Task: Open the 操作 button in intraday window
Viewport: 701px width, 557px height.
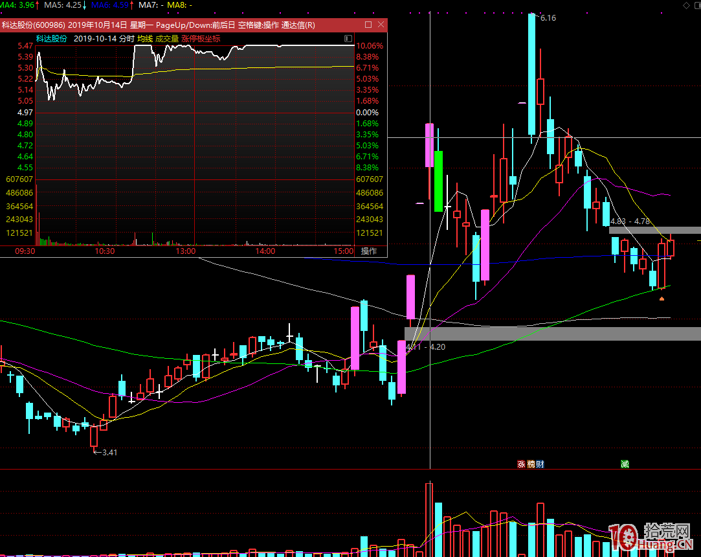Action: coord(369,251)
